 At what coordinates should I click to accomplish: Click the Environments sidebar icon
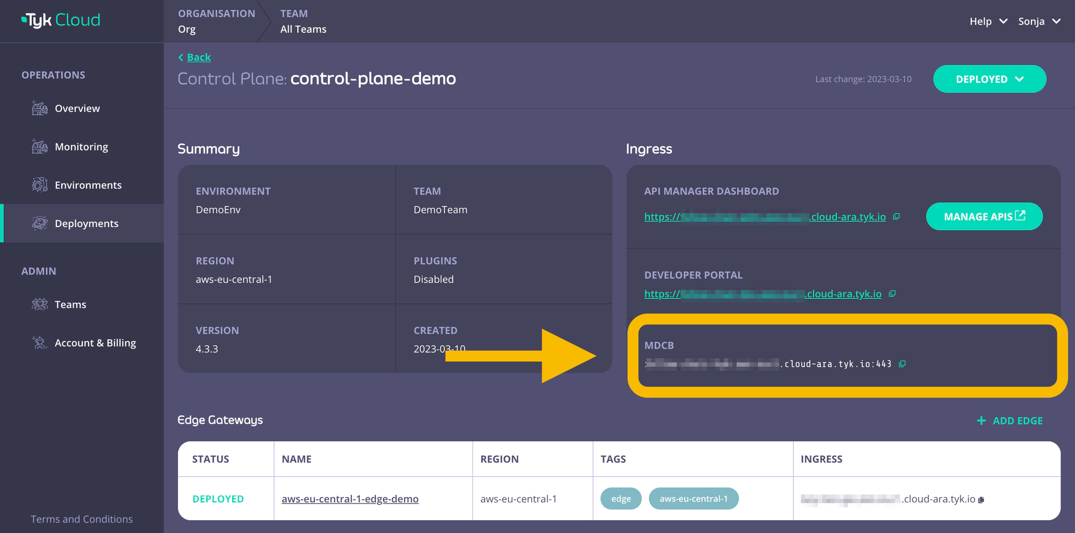tap(40, 185)
